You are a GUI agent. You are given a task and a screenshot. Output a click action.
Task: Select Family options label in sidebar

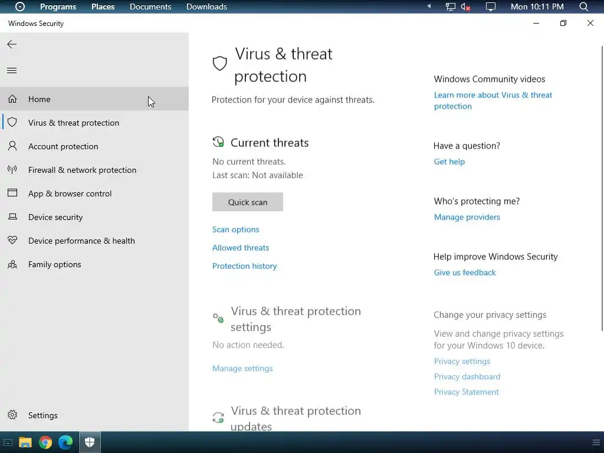click(55, 264)
